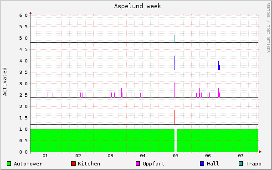Click the tallest magenta Uppfart spike at day 05
This screenshot has width=272, height=170.
coord(174,90)
